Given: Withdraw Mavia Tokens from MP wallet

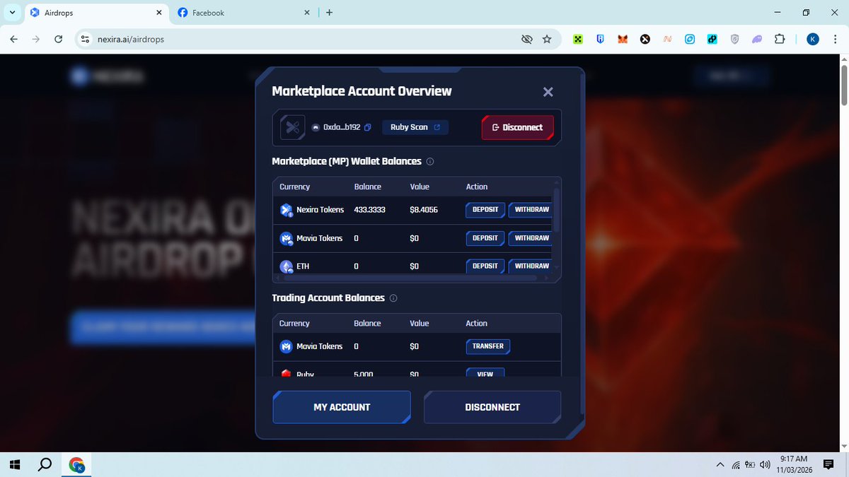Looking at the screenshot, I should click(x=531, y=238).
